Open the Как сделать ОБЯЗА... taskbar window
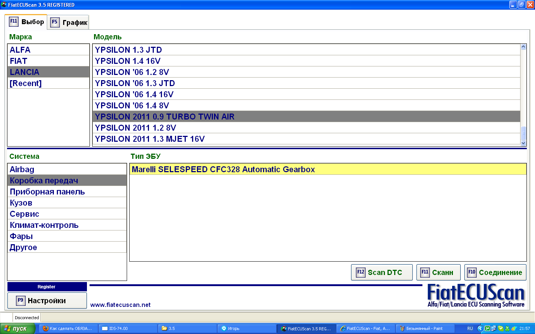 [x=69, y=328]
